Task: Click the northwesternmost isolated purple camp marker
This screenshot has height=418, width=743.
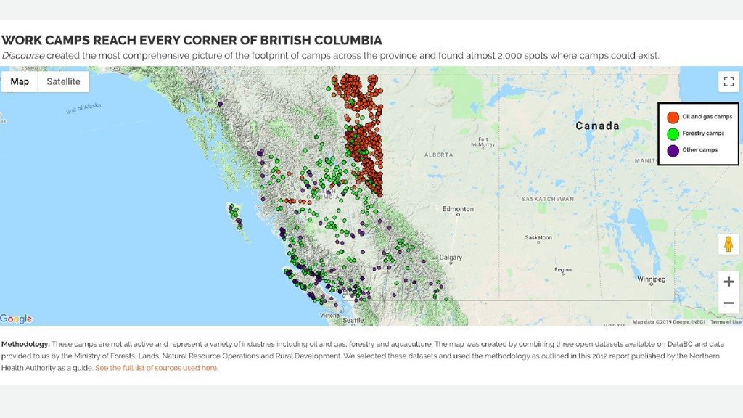Action: tap(219, 104)
